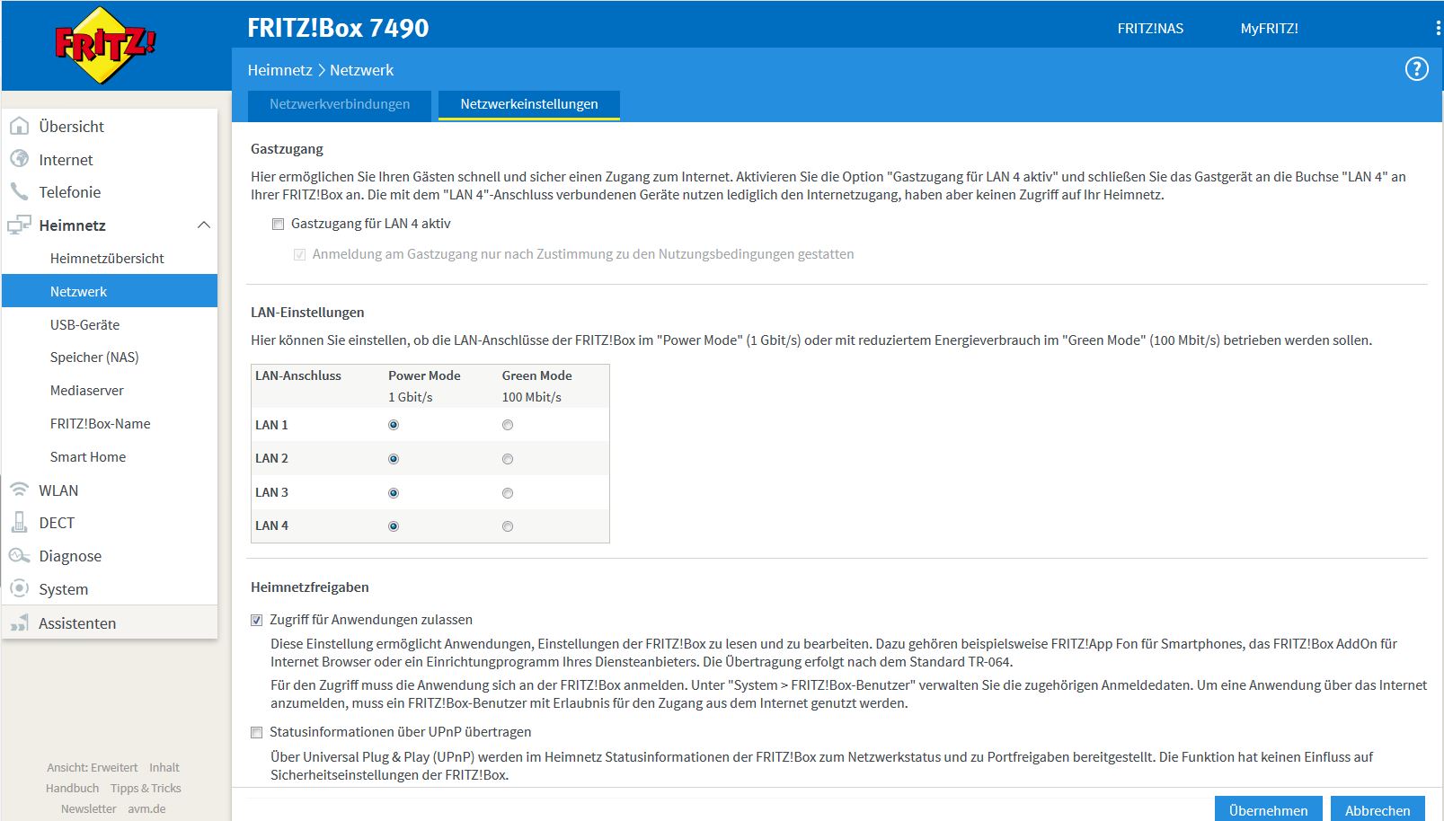Select Power Mode for LAN 2

(394, 459)
